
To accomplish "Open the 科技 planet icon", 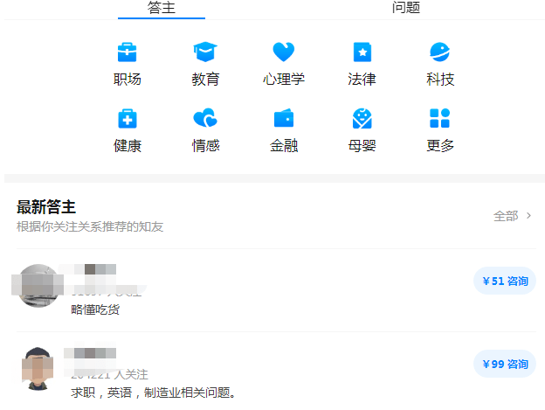I will coord(439,52).
